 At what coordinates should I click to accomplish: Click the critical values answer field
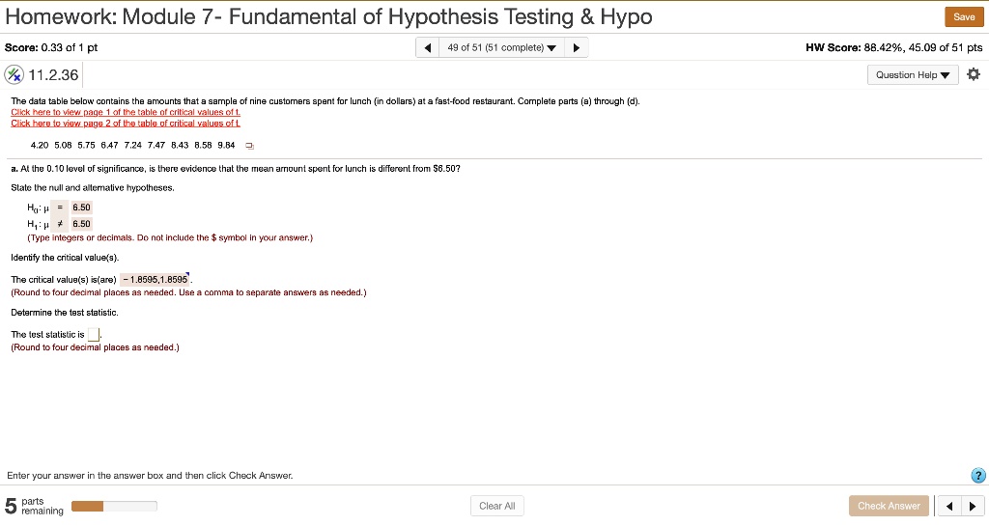tap(155, 280)
